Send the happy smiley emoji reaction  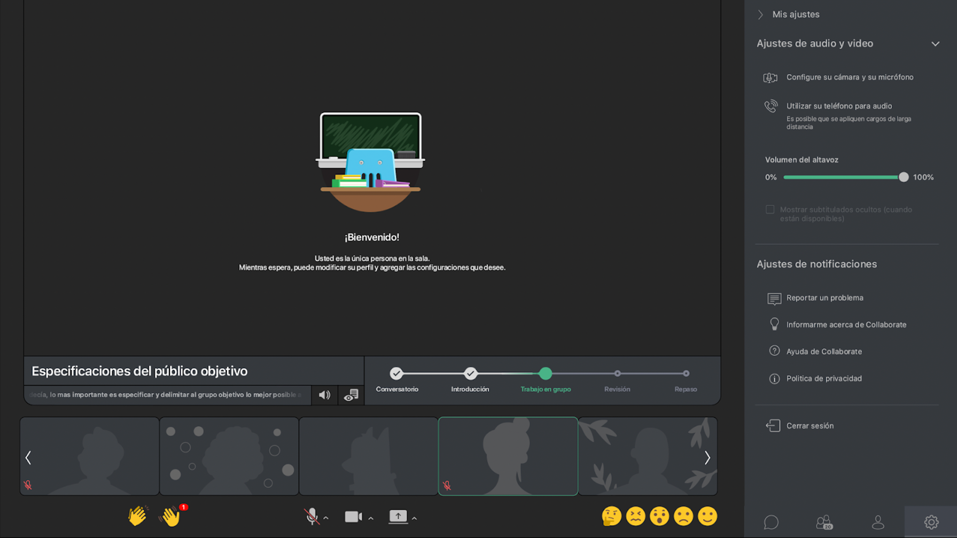(x=707, y=517)
